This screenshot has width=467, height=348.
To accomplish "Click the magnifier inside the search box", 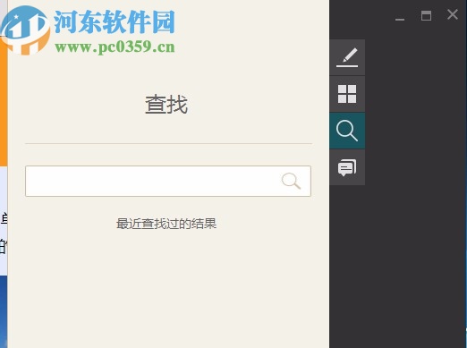I will [x=291, y=181].
